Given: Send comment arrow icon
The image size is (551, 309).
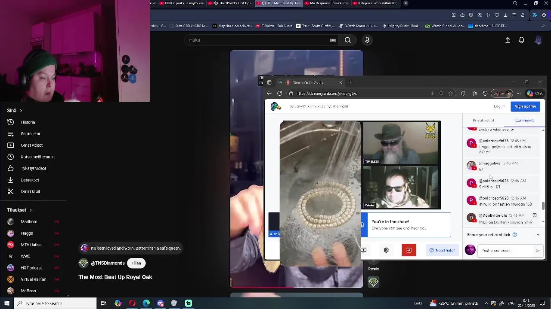Looking at the screenshot, I should pyautogui.click(x=538, y=251).
